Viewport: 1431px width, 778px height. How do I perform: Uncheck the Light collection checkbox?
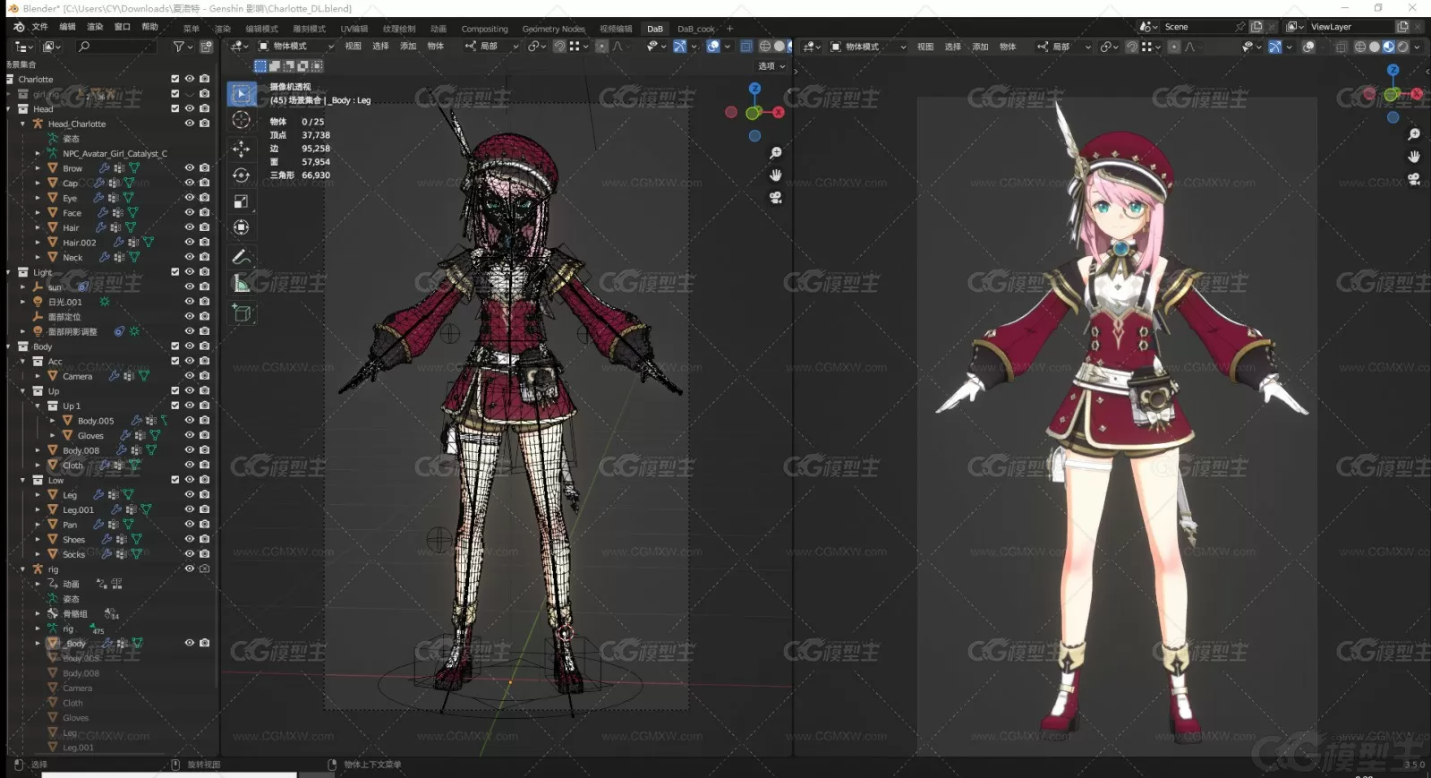(x=175, y=272)
